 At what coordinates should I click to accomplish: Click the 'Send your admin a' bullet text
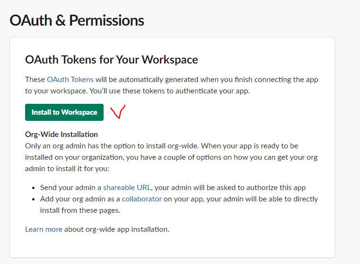[70, 187]
